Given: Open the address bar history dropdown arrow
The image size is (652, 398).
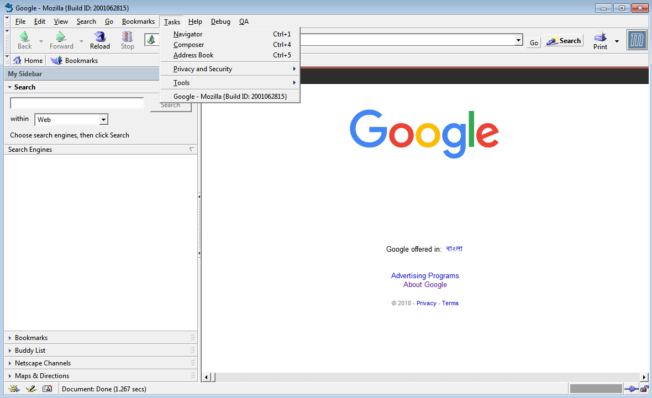Looking at the screenshot, I should (x=518, y=40).
